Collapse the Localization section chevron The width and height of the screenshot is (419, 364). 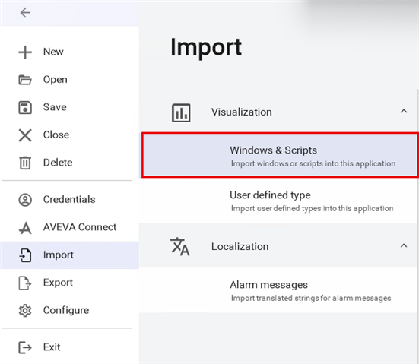coord(404,245)
